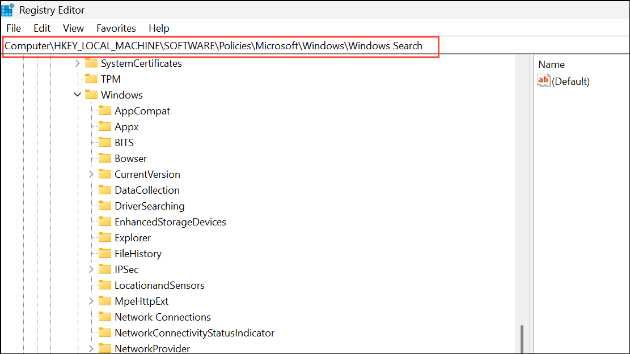Expand the SystemCertificates key
The image size is (630, 354).
point(78,63)
